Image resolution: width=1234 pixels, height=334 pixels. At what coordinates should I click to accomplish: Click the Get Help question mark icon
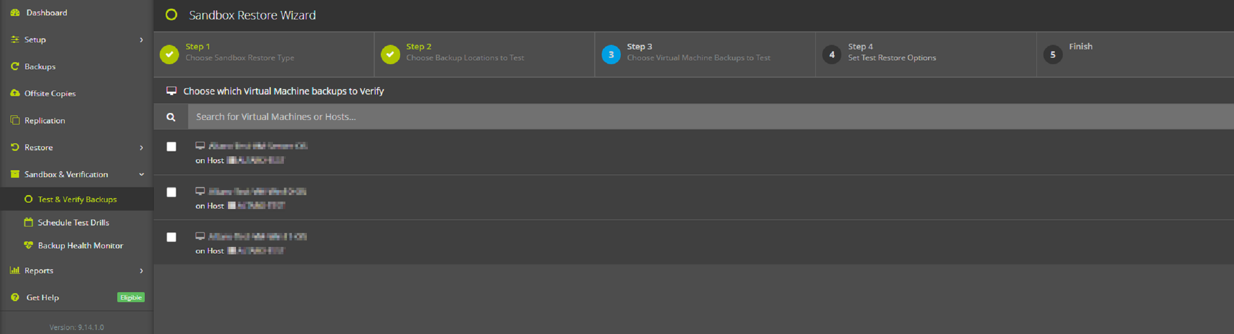pos(15,297)
